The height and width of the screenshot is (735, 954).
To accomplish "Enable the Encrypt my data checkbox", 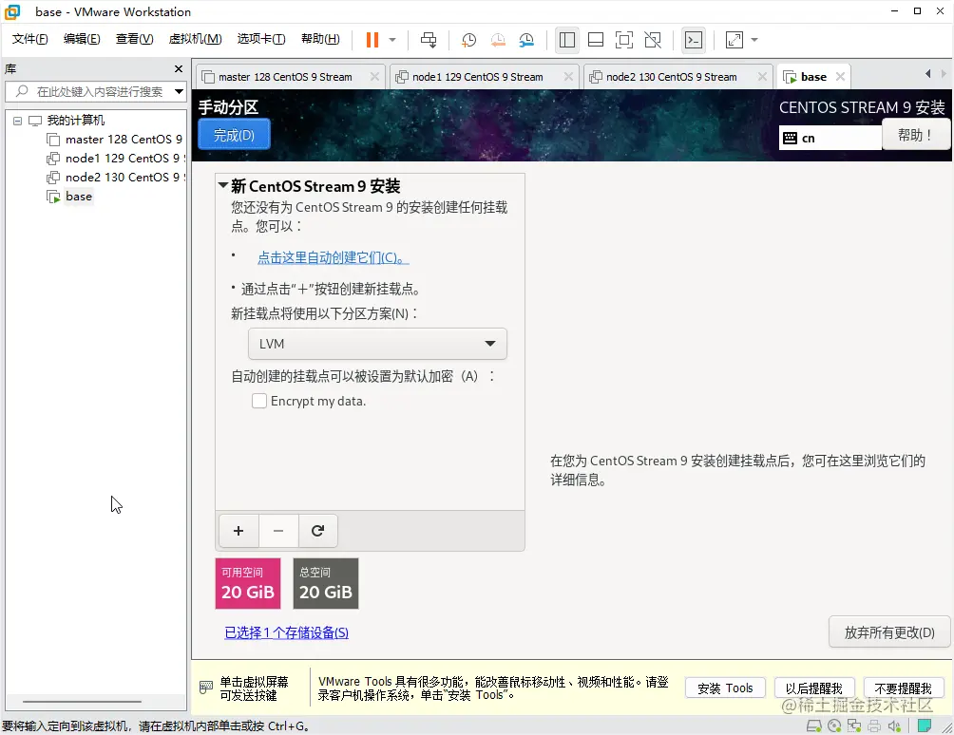I will click(x=259, y=402).
